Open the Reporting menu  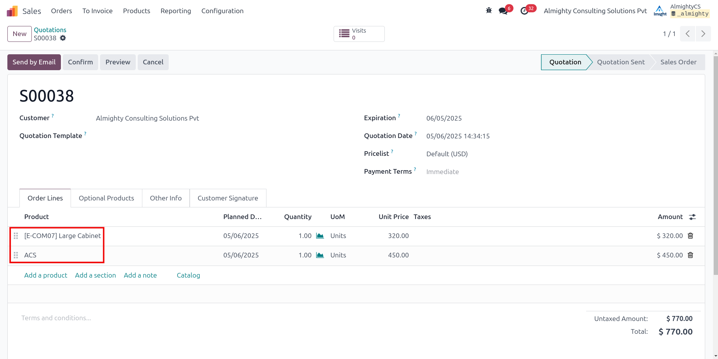pyautogui.click(x=176, y=11)
